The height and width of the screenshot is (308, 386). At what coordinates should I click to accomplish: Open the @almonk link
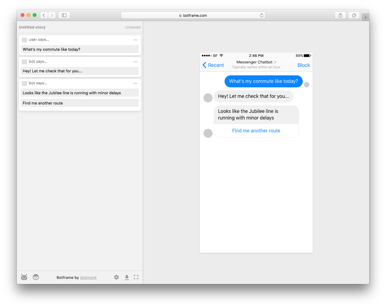click(88, 277)
